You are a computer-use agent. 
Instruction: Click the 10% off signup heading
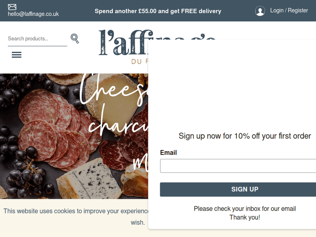245,136
